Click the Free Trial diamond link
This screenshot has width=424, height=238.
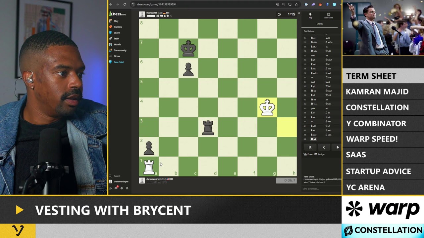[x=118, y=62]
